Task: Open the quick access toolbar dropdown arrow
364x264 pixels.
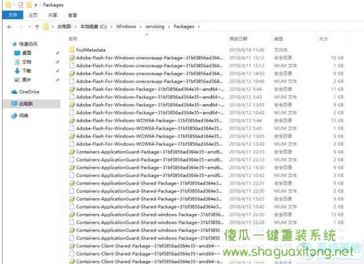Action: pos(36,5)
